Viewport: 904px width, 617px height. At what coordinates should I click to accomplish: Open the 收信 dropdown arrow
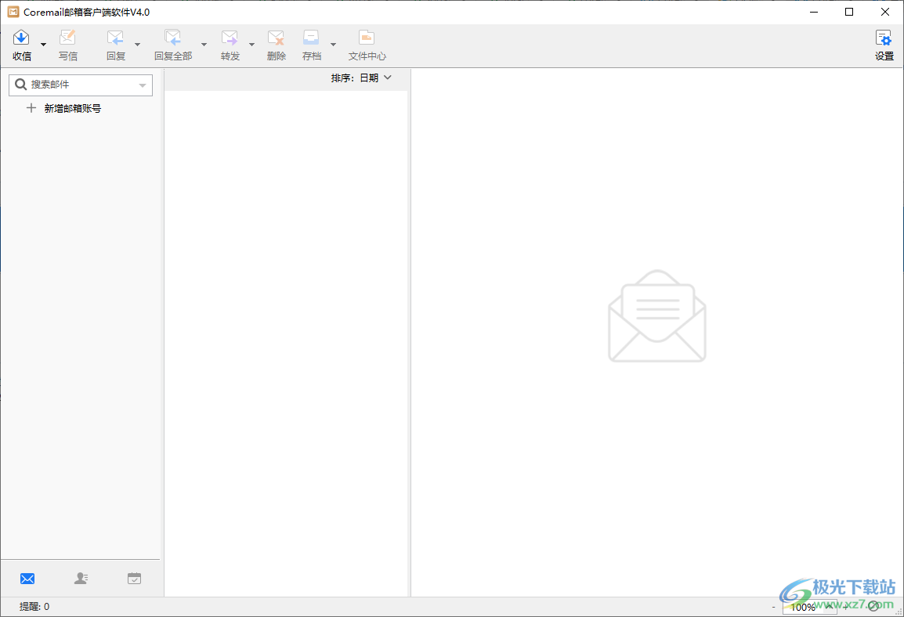tap(43, 45)
